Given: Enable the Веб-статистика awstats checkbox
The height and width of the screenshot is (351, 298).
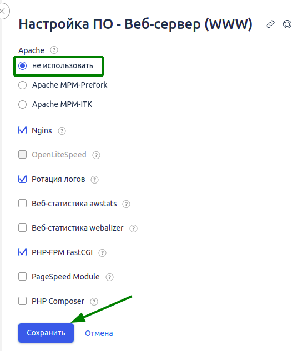Looking at the screenshot, I should [x=22, y=204].
